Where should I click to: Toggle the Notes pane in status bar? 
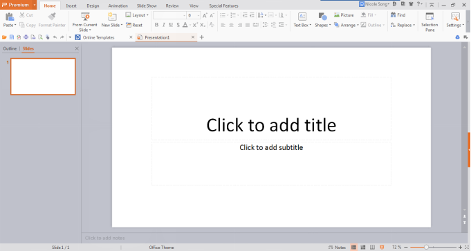337,248
